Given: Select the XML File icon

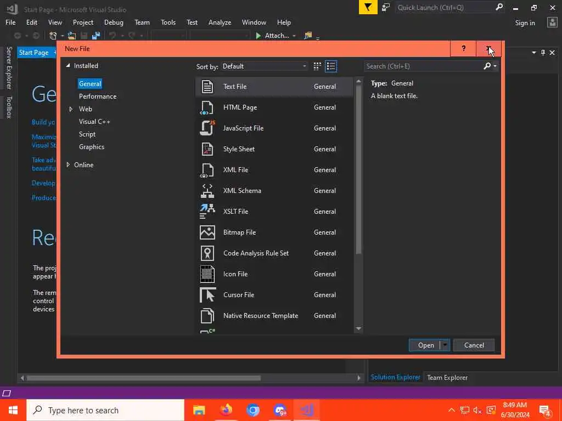Looking at the screenshot, I should [x=207, y=170].
